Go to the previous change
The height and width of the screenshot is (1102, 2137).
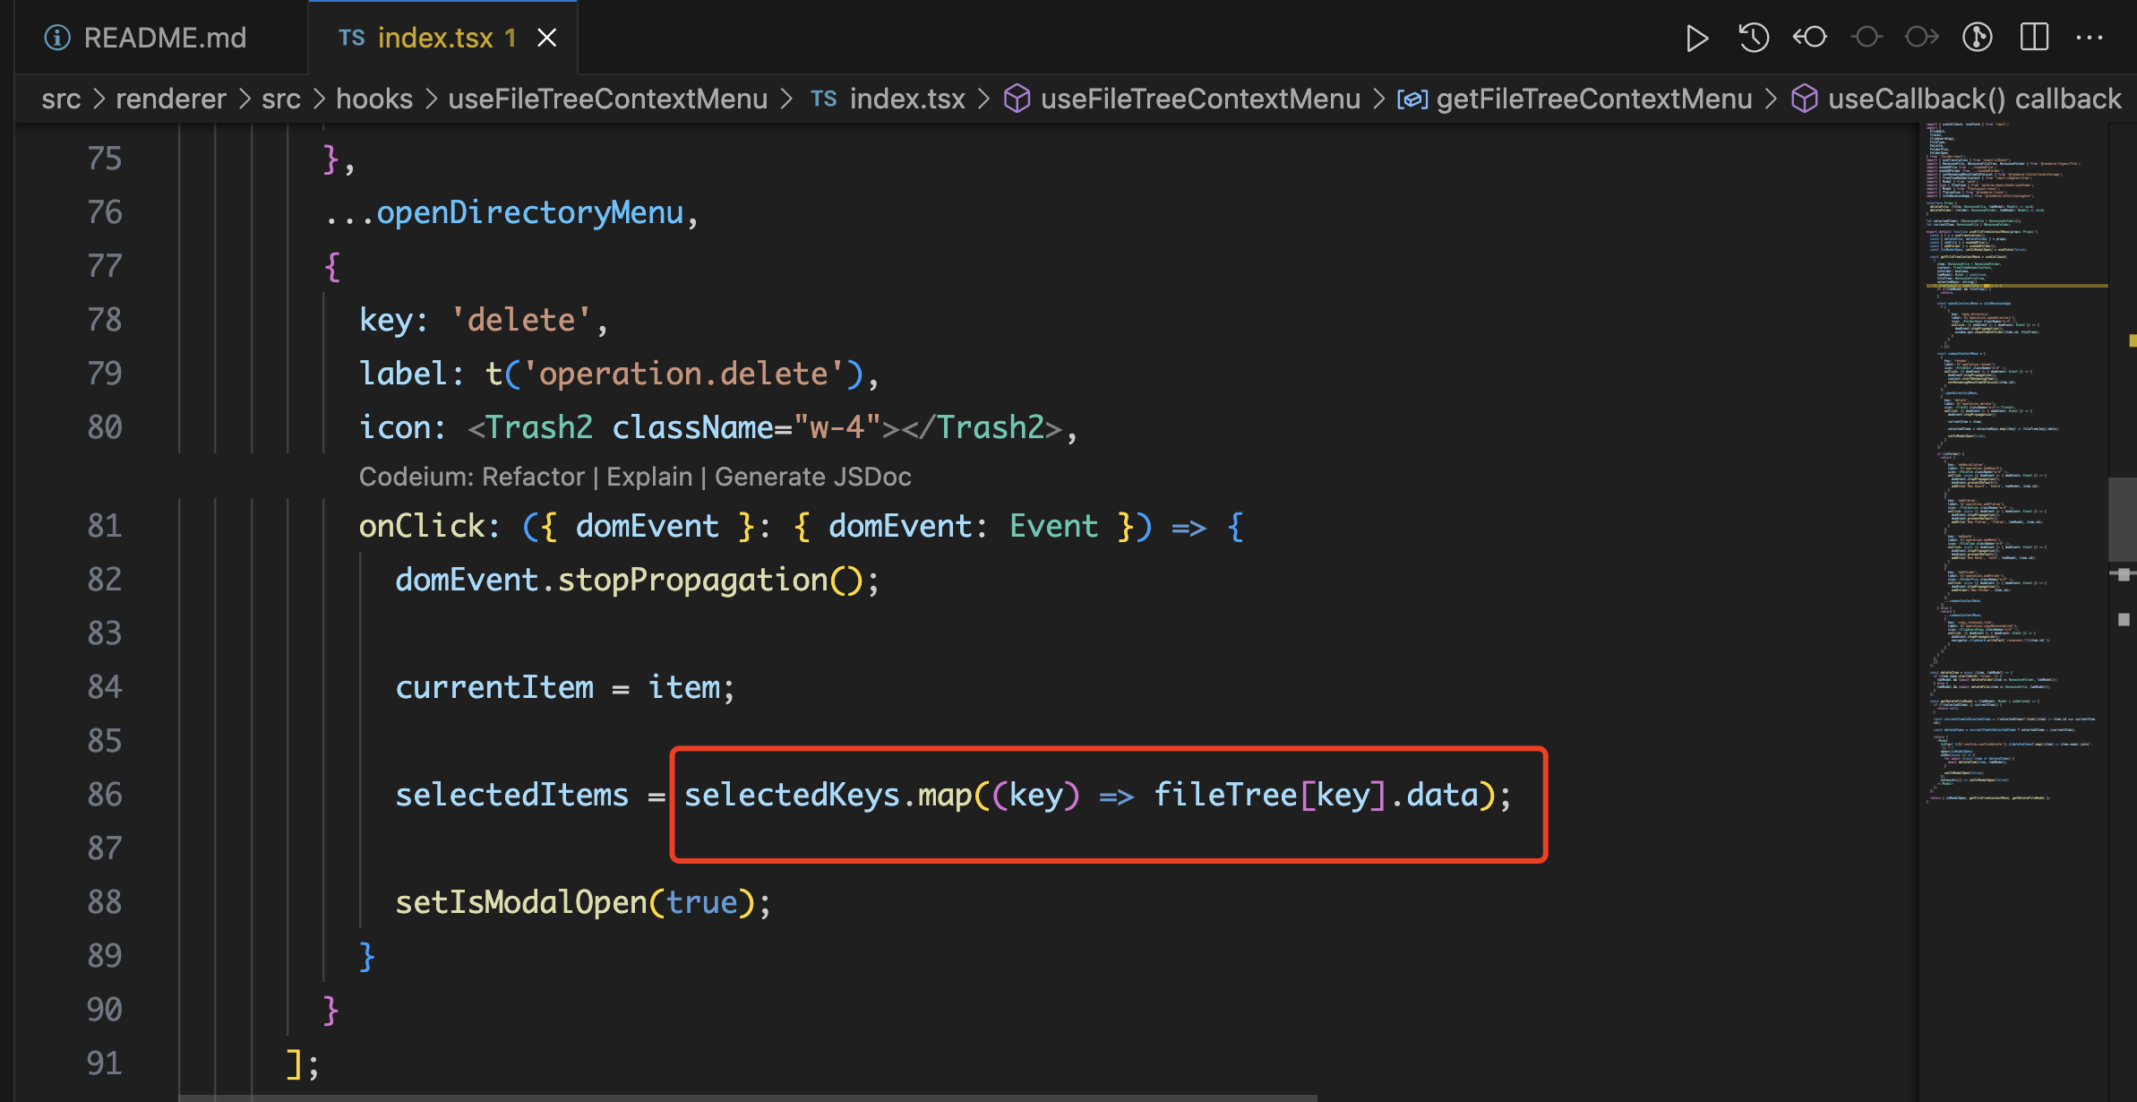[1868, 38]
